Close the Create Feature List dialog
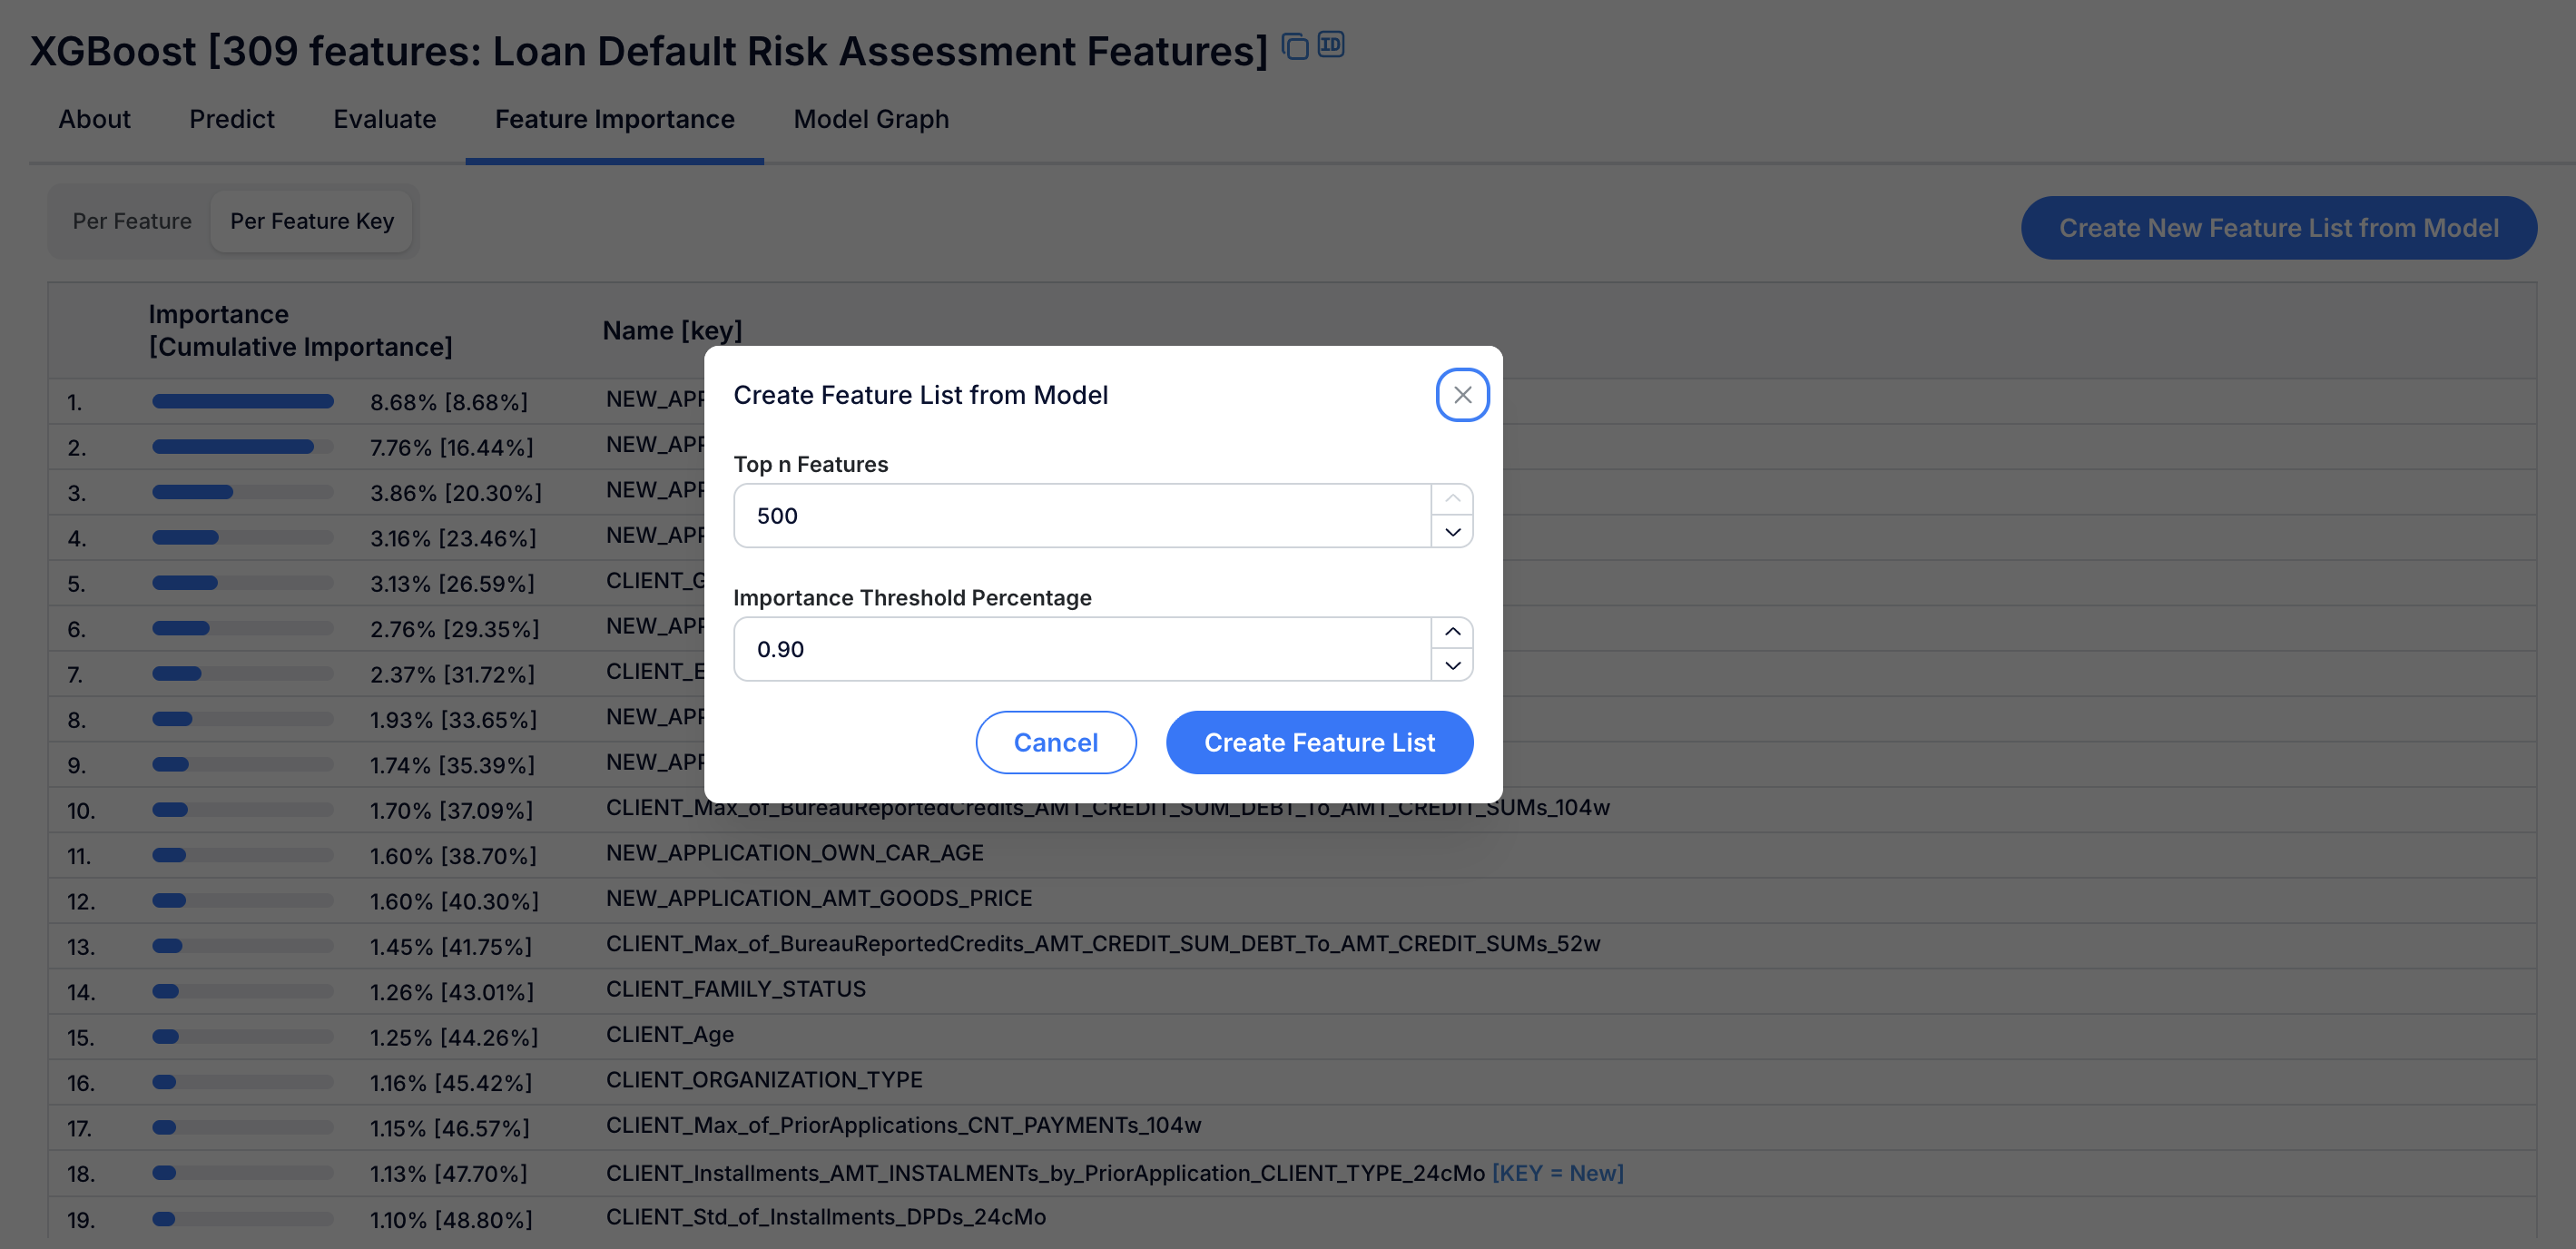2576x1249 pixels. point(1462,395)
